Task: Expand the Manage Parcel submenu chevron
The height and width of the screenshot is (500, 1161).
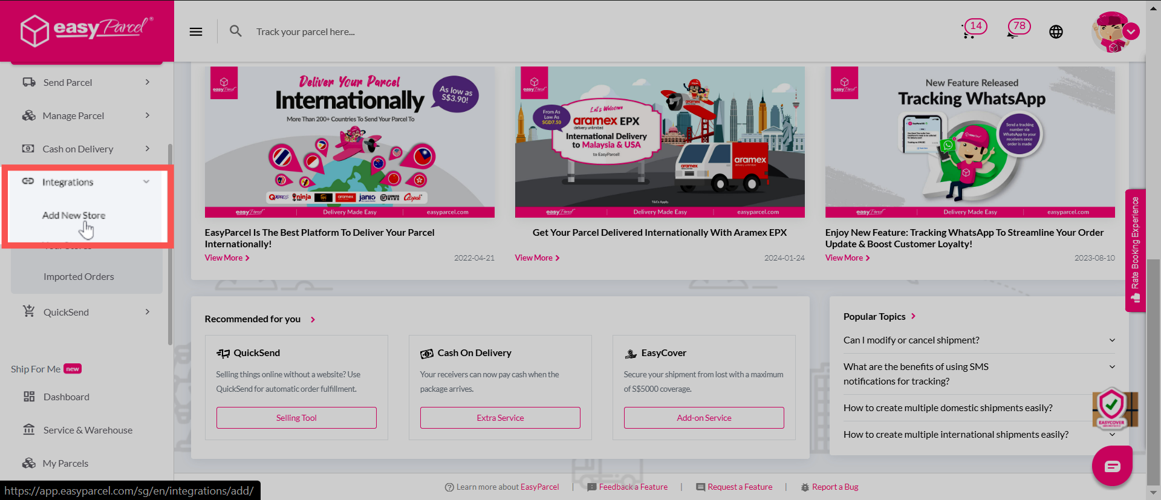Action: point(148,115)
